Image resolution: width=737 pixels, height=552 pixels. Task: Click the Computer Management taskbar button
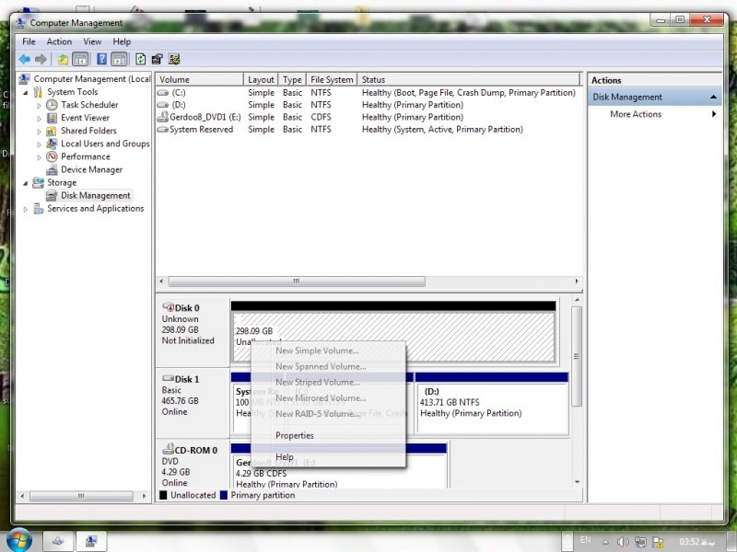click(91, 542)
